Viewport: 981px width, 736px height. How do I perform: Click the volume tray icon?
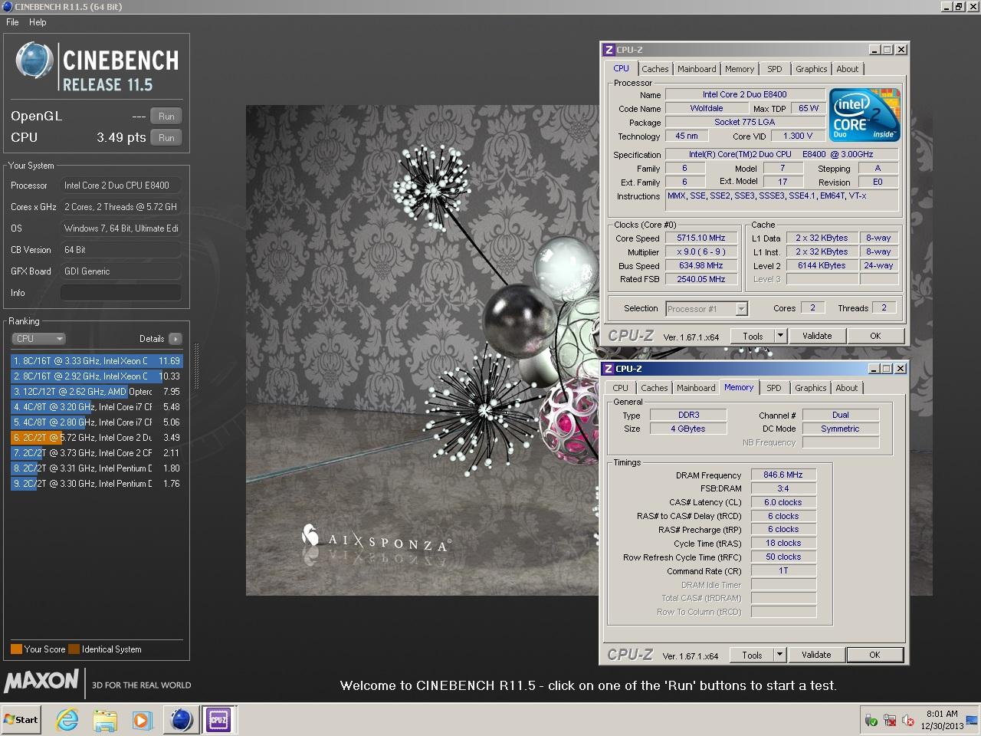point(908,720)
